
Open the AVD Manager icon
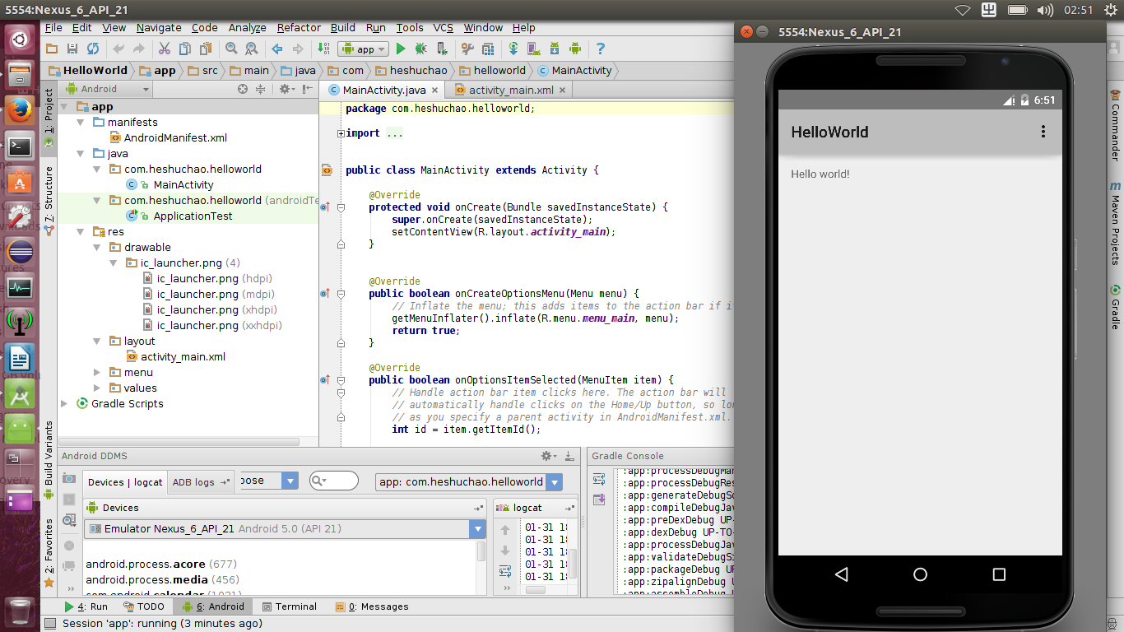tap(533, 49)
